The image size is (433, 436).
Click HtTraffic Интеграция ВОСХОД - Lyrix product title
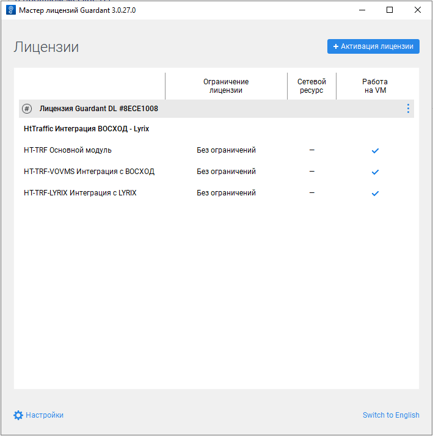click(86, 129)
